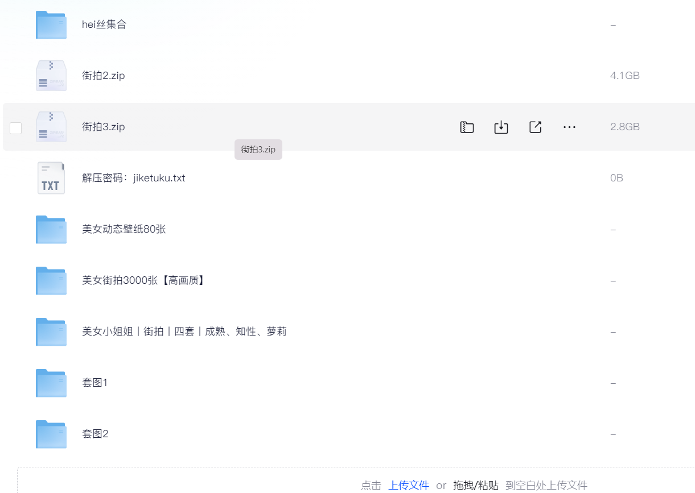Click the 套图1 folder name

[x=95, y=383]
